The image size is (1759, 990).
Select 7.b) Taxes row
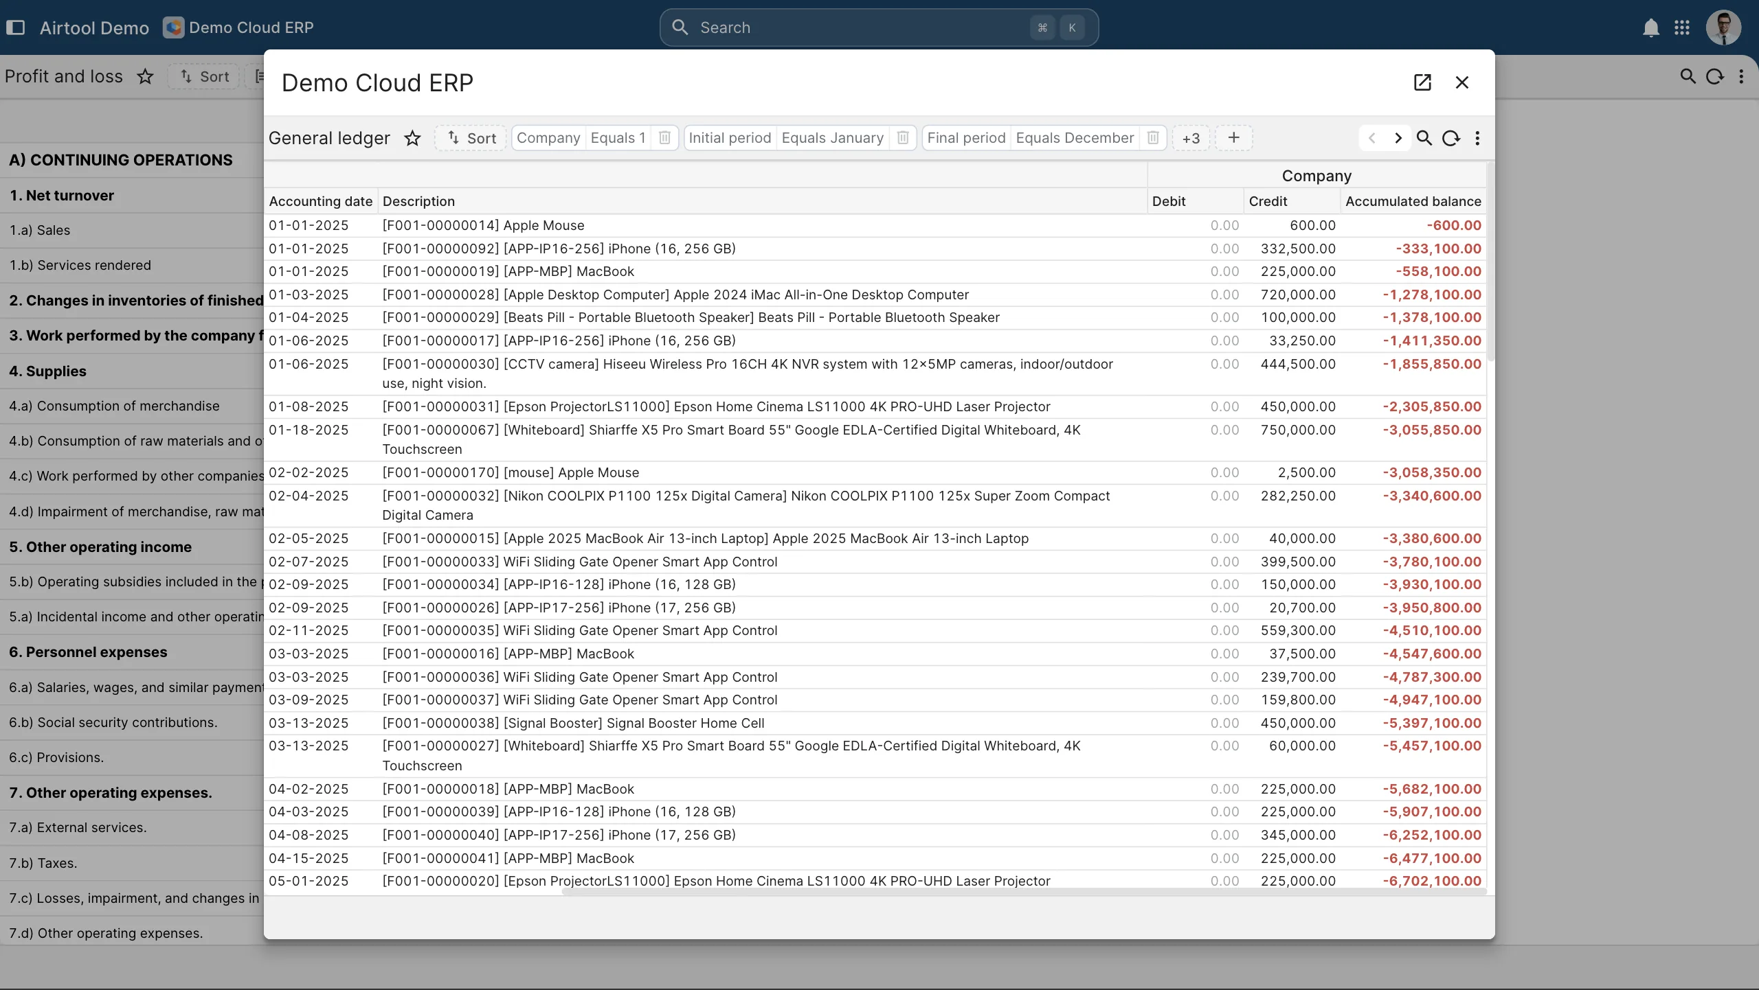coord(132,863)
